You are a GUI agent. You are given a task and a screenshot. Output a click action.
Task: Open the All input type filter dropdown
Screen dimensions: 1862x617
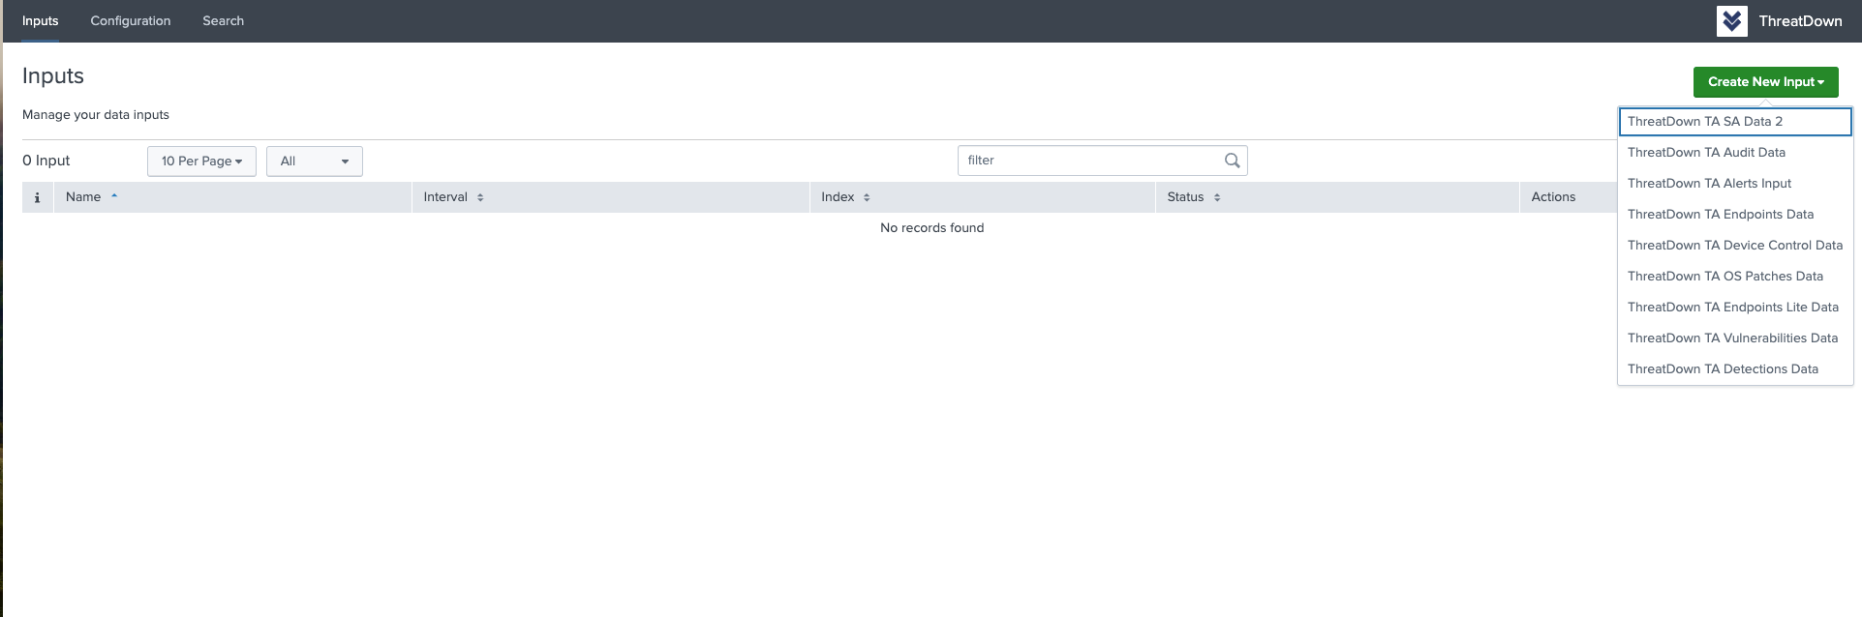pos(315,162)
